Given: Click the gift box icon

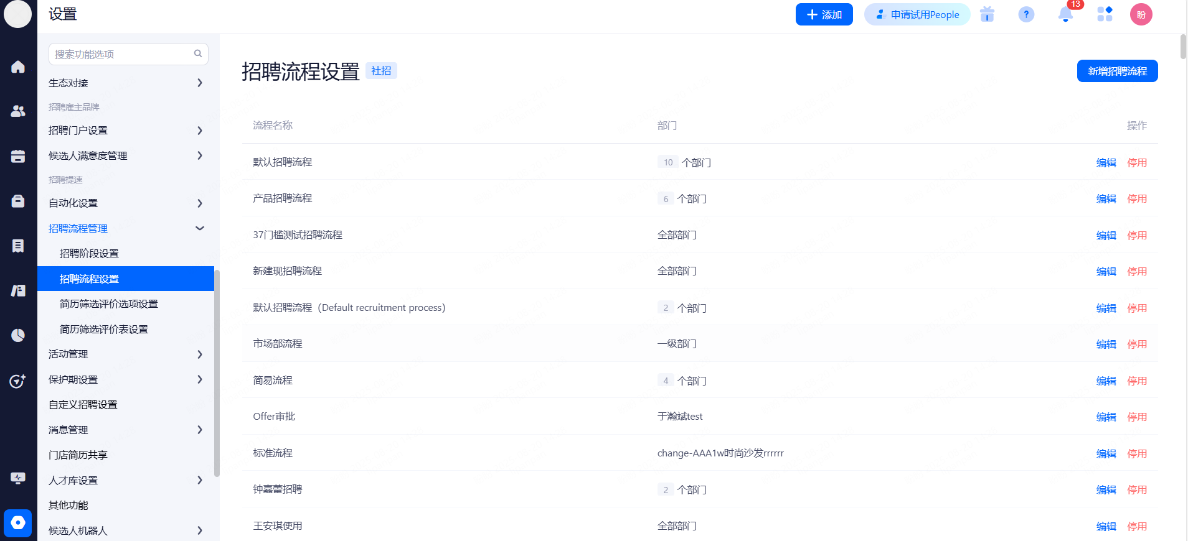Looking at the screenshot, I should (x=987, y=14).
